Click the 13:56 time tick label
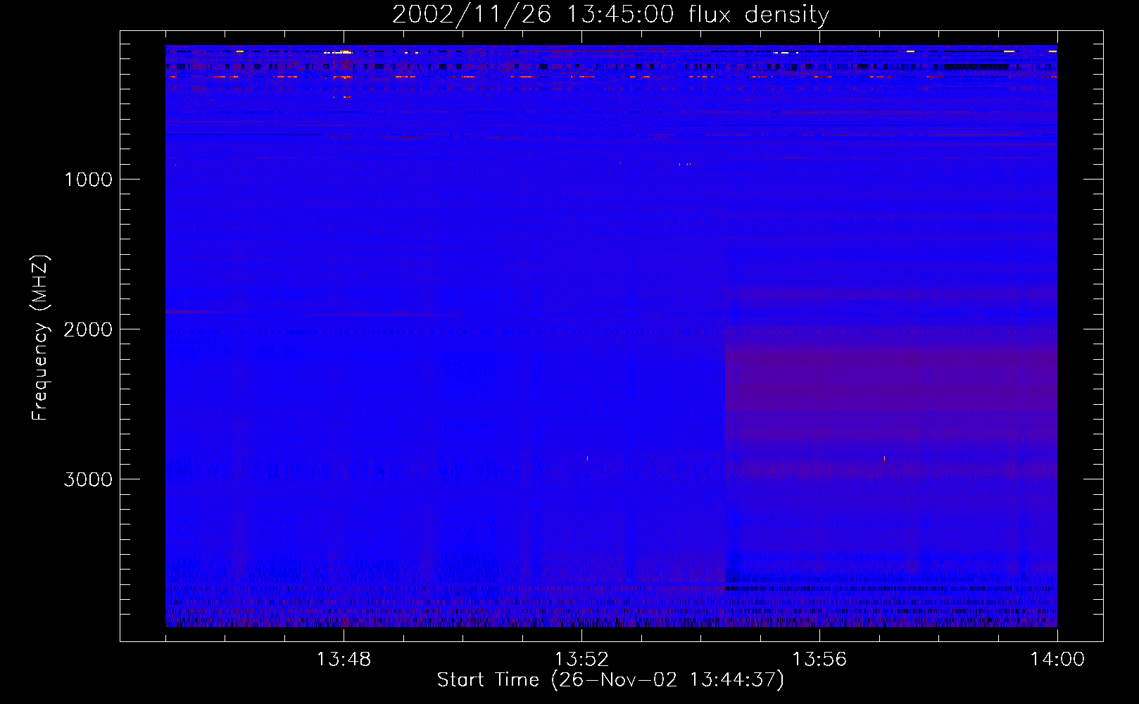1139x704 pixels. [819, 660]
